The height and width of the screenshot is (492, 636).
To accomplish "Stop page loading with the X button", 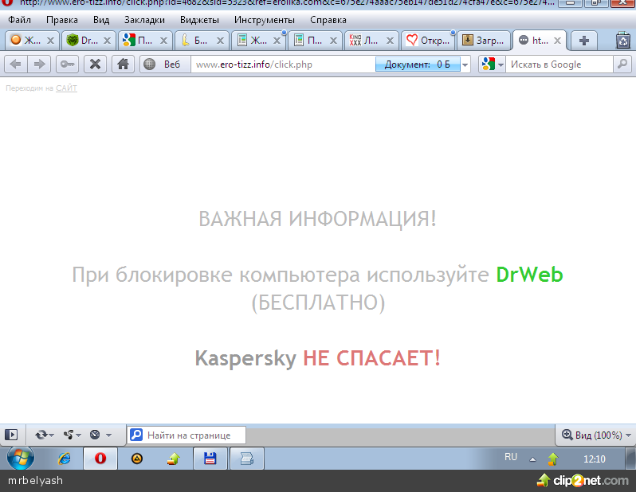I will coord(95,64).
